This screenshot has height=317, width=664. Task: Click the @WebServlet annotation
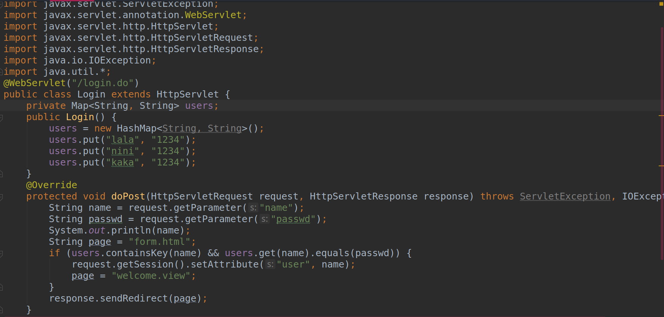click(x=35, y=83)
